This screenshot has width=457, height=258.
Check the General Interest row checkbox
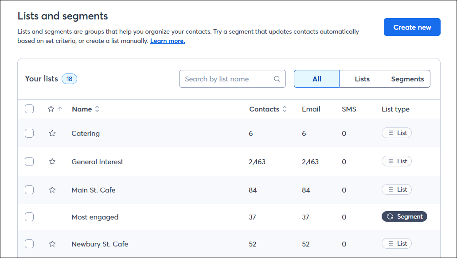coord(29,162)
